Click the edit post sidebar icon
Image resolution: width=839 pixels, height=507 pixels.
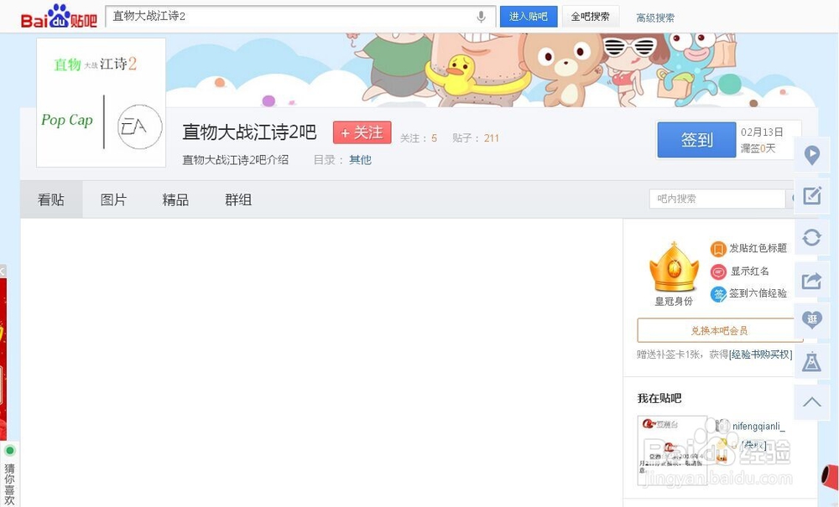[811, 195]
